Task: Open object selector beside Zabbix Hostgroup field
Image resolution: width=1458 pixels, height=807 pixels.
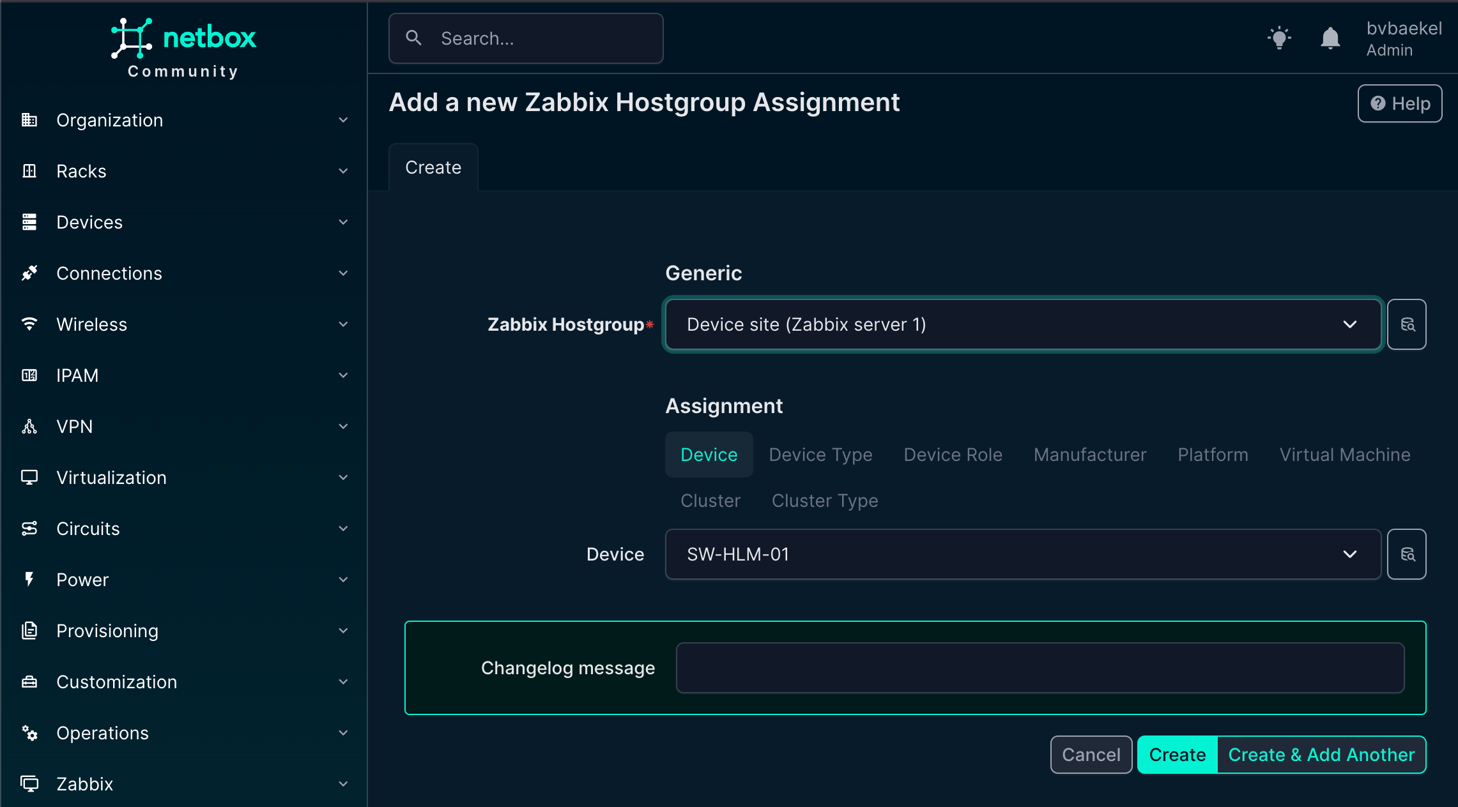Action: (x=1406, y=324)
